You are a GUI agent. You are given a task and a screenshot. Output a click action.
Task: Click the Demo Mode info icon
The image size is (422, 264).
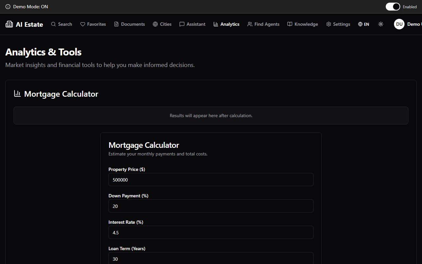click(x=8, y=7)
